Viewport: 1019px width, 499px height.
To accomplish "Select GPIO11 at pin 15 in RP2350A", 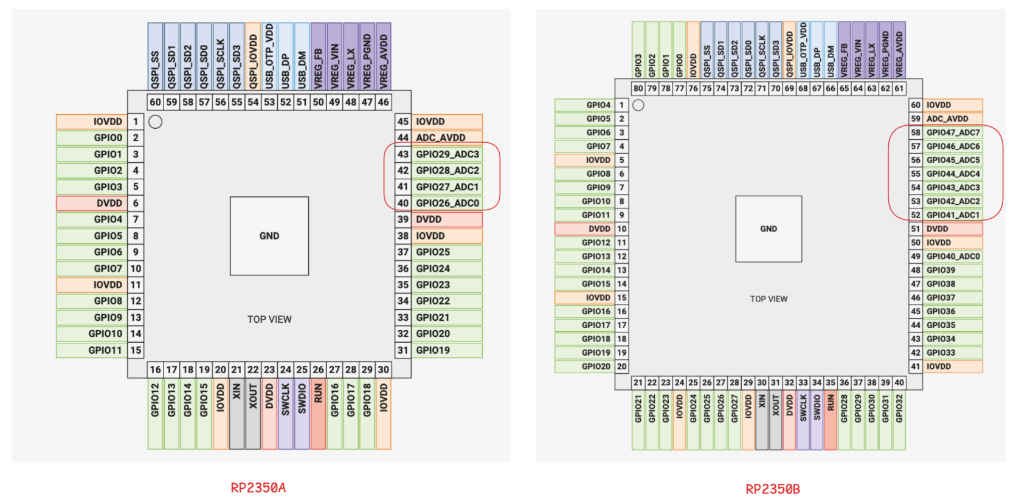I will tap(92, 350).
